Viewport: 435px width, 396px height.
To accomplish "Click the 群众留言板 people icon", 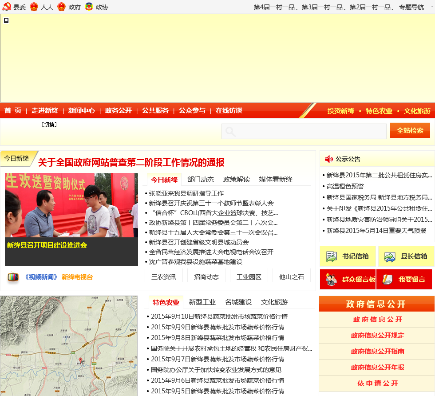I will coord(331,280).
